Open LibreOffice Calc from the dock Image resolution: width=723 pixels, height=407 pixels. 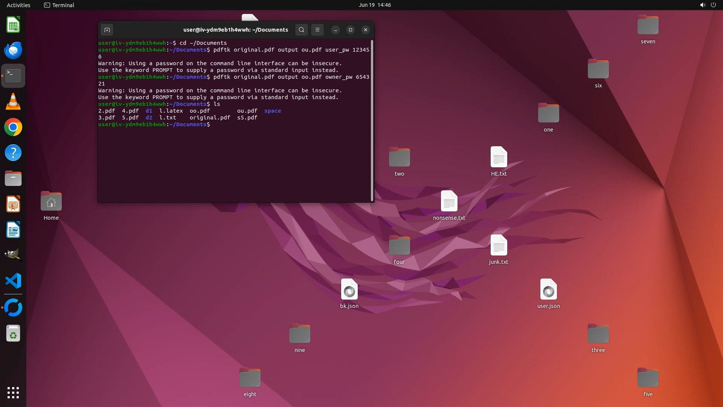point(13,25)
